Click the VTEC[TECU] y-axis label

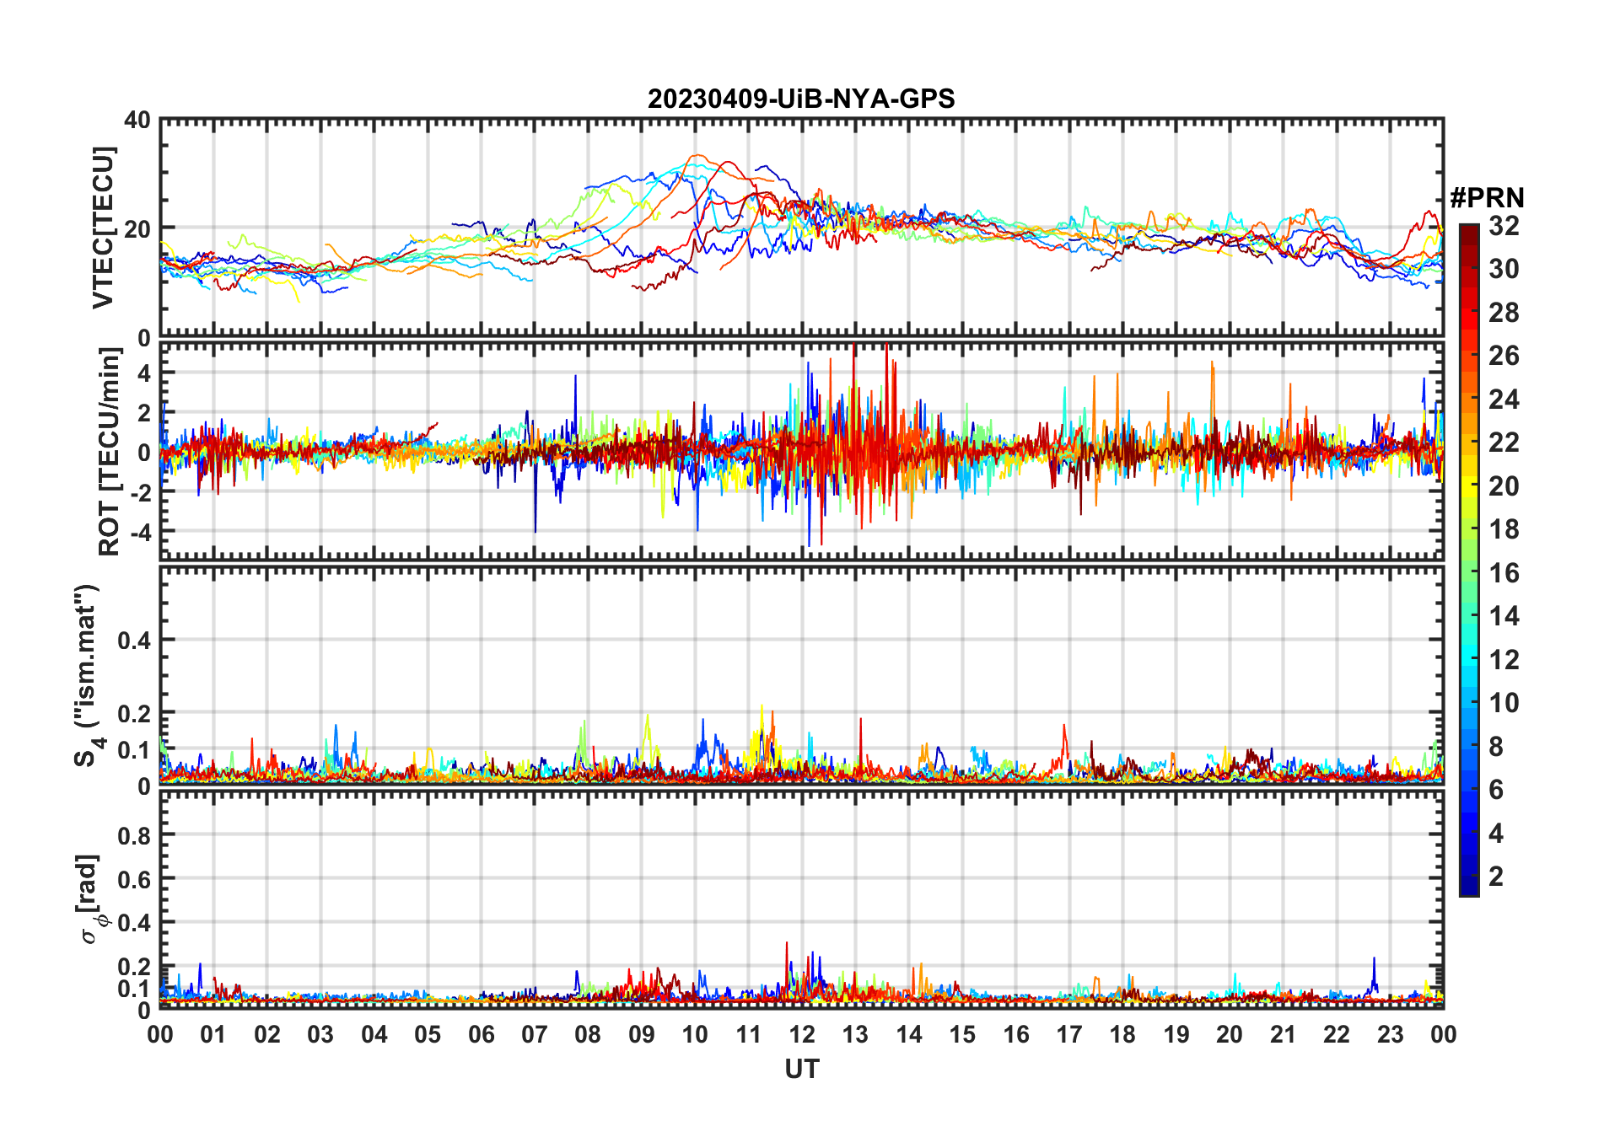click(103, 228)
